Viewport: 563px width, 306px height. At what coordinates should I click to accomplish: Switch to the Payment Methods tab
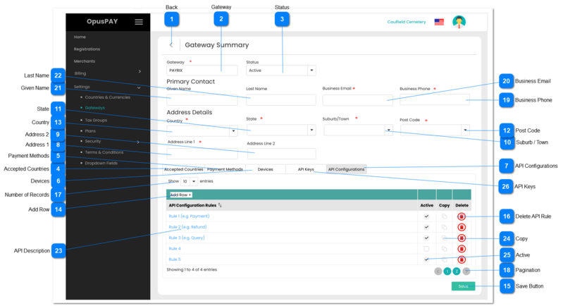tap(225, 169)
